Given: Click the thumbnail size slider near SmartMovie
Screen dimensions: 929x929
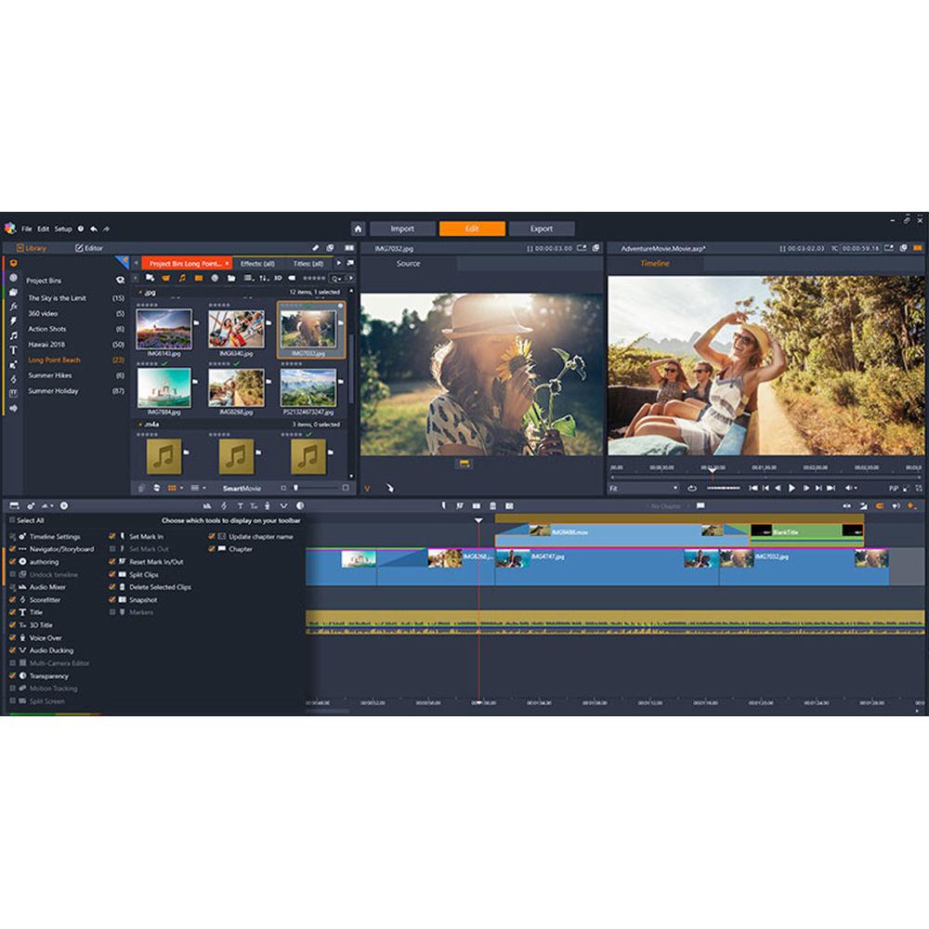Looking at the screenshot, I should pyautogui.click(x=295, y=487).
